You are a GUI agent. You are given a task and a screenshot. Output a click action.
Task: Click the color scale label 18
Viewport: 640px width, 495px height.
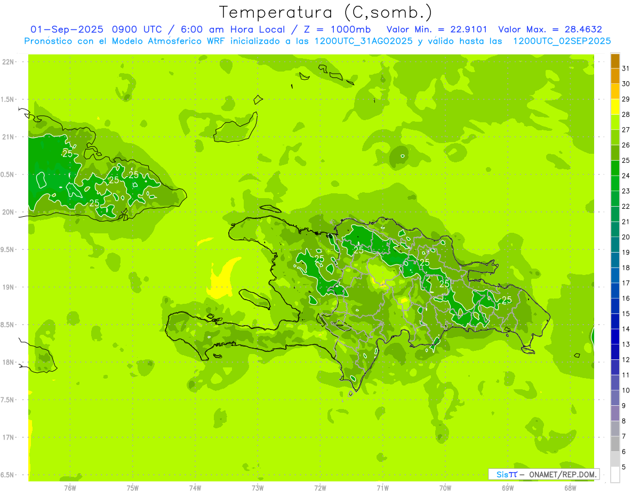[x=626, y=268]
